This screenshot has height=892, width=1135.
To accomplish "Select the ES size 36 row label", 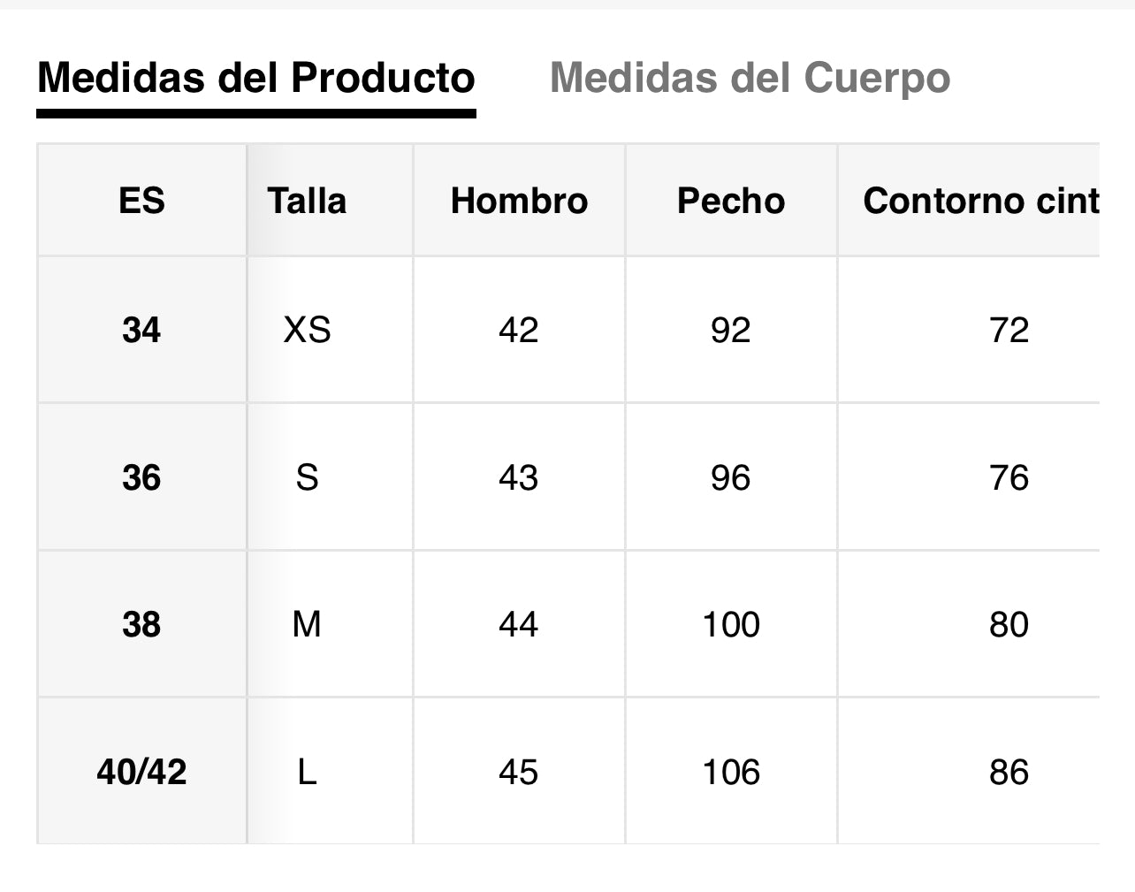I will click(141, 477).
